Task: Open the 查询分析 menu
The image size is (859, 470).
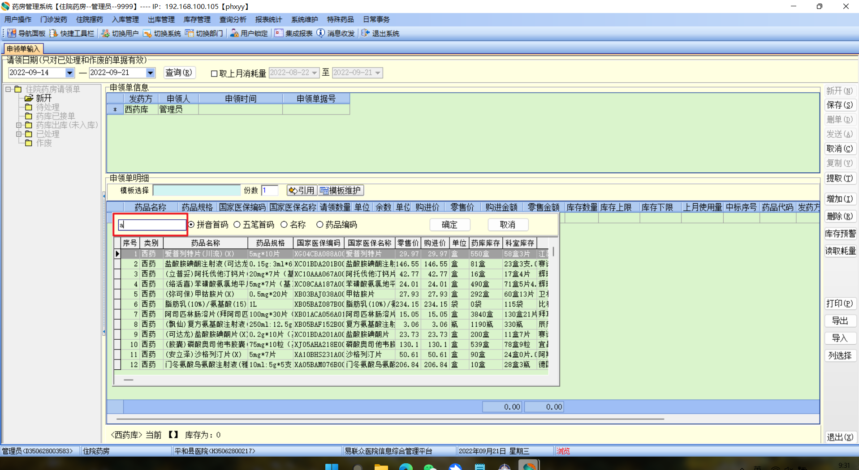Action: pos(233,19)
